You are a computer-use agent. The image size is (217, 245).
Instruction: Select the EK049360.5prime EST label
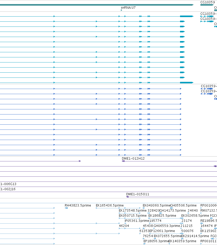[156, 205]
